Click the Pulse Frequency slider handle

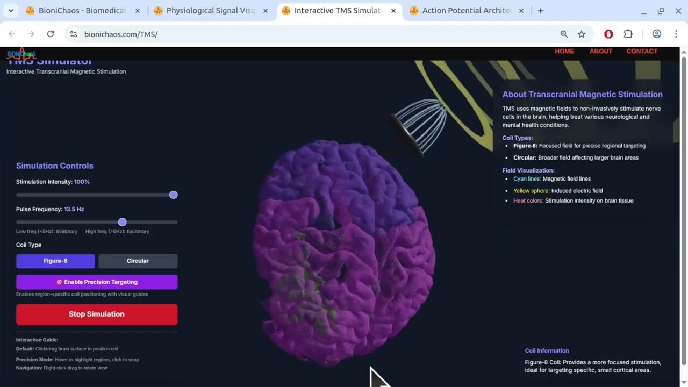[122, 222]
